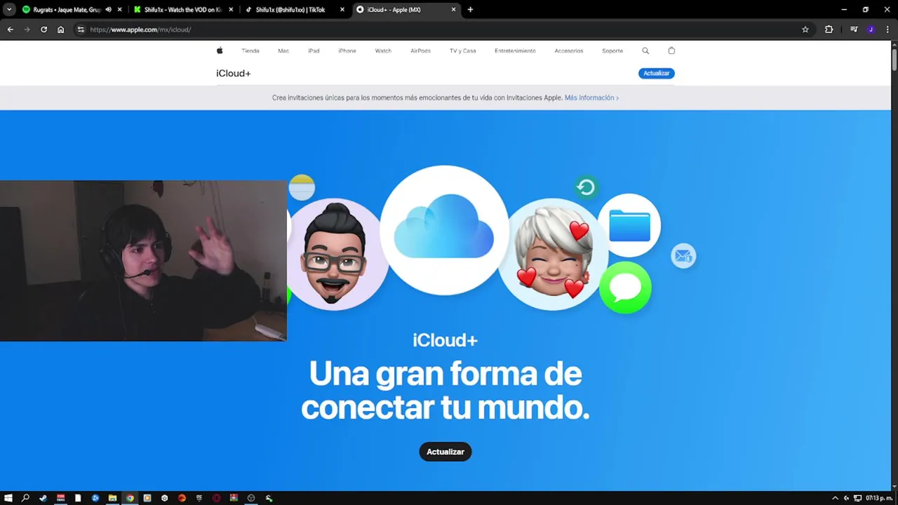Click the Mail envelope icon
Image resolution: width=898 pixels, height=505 pixels.
(683, 256)
